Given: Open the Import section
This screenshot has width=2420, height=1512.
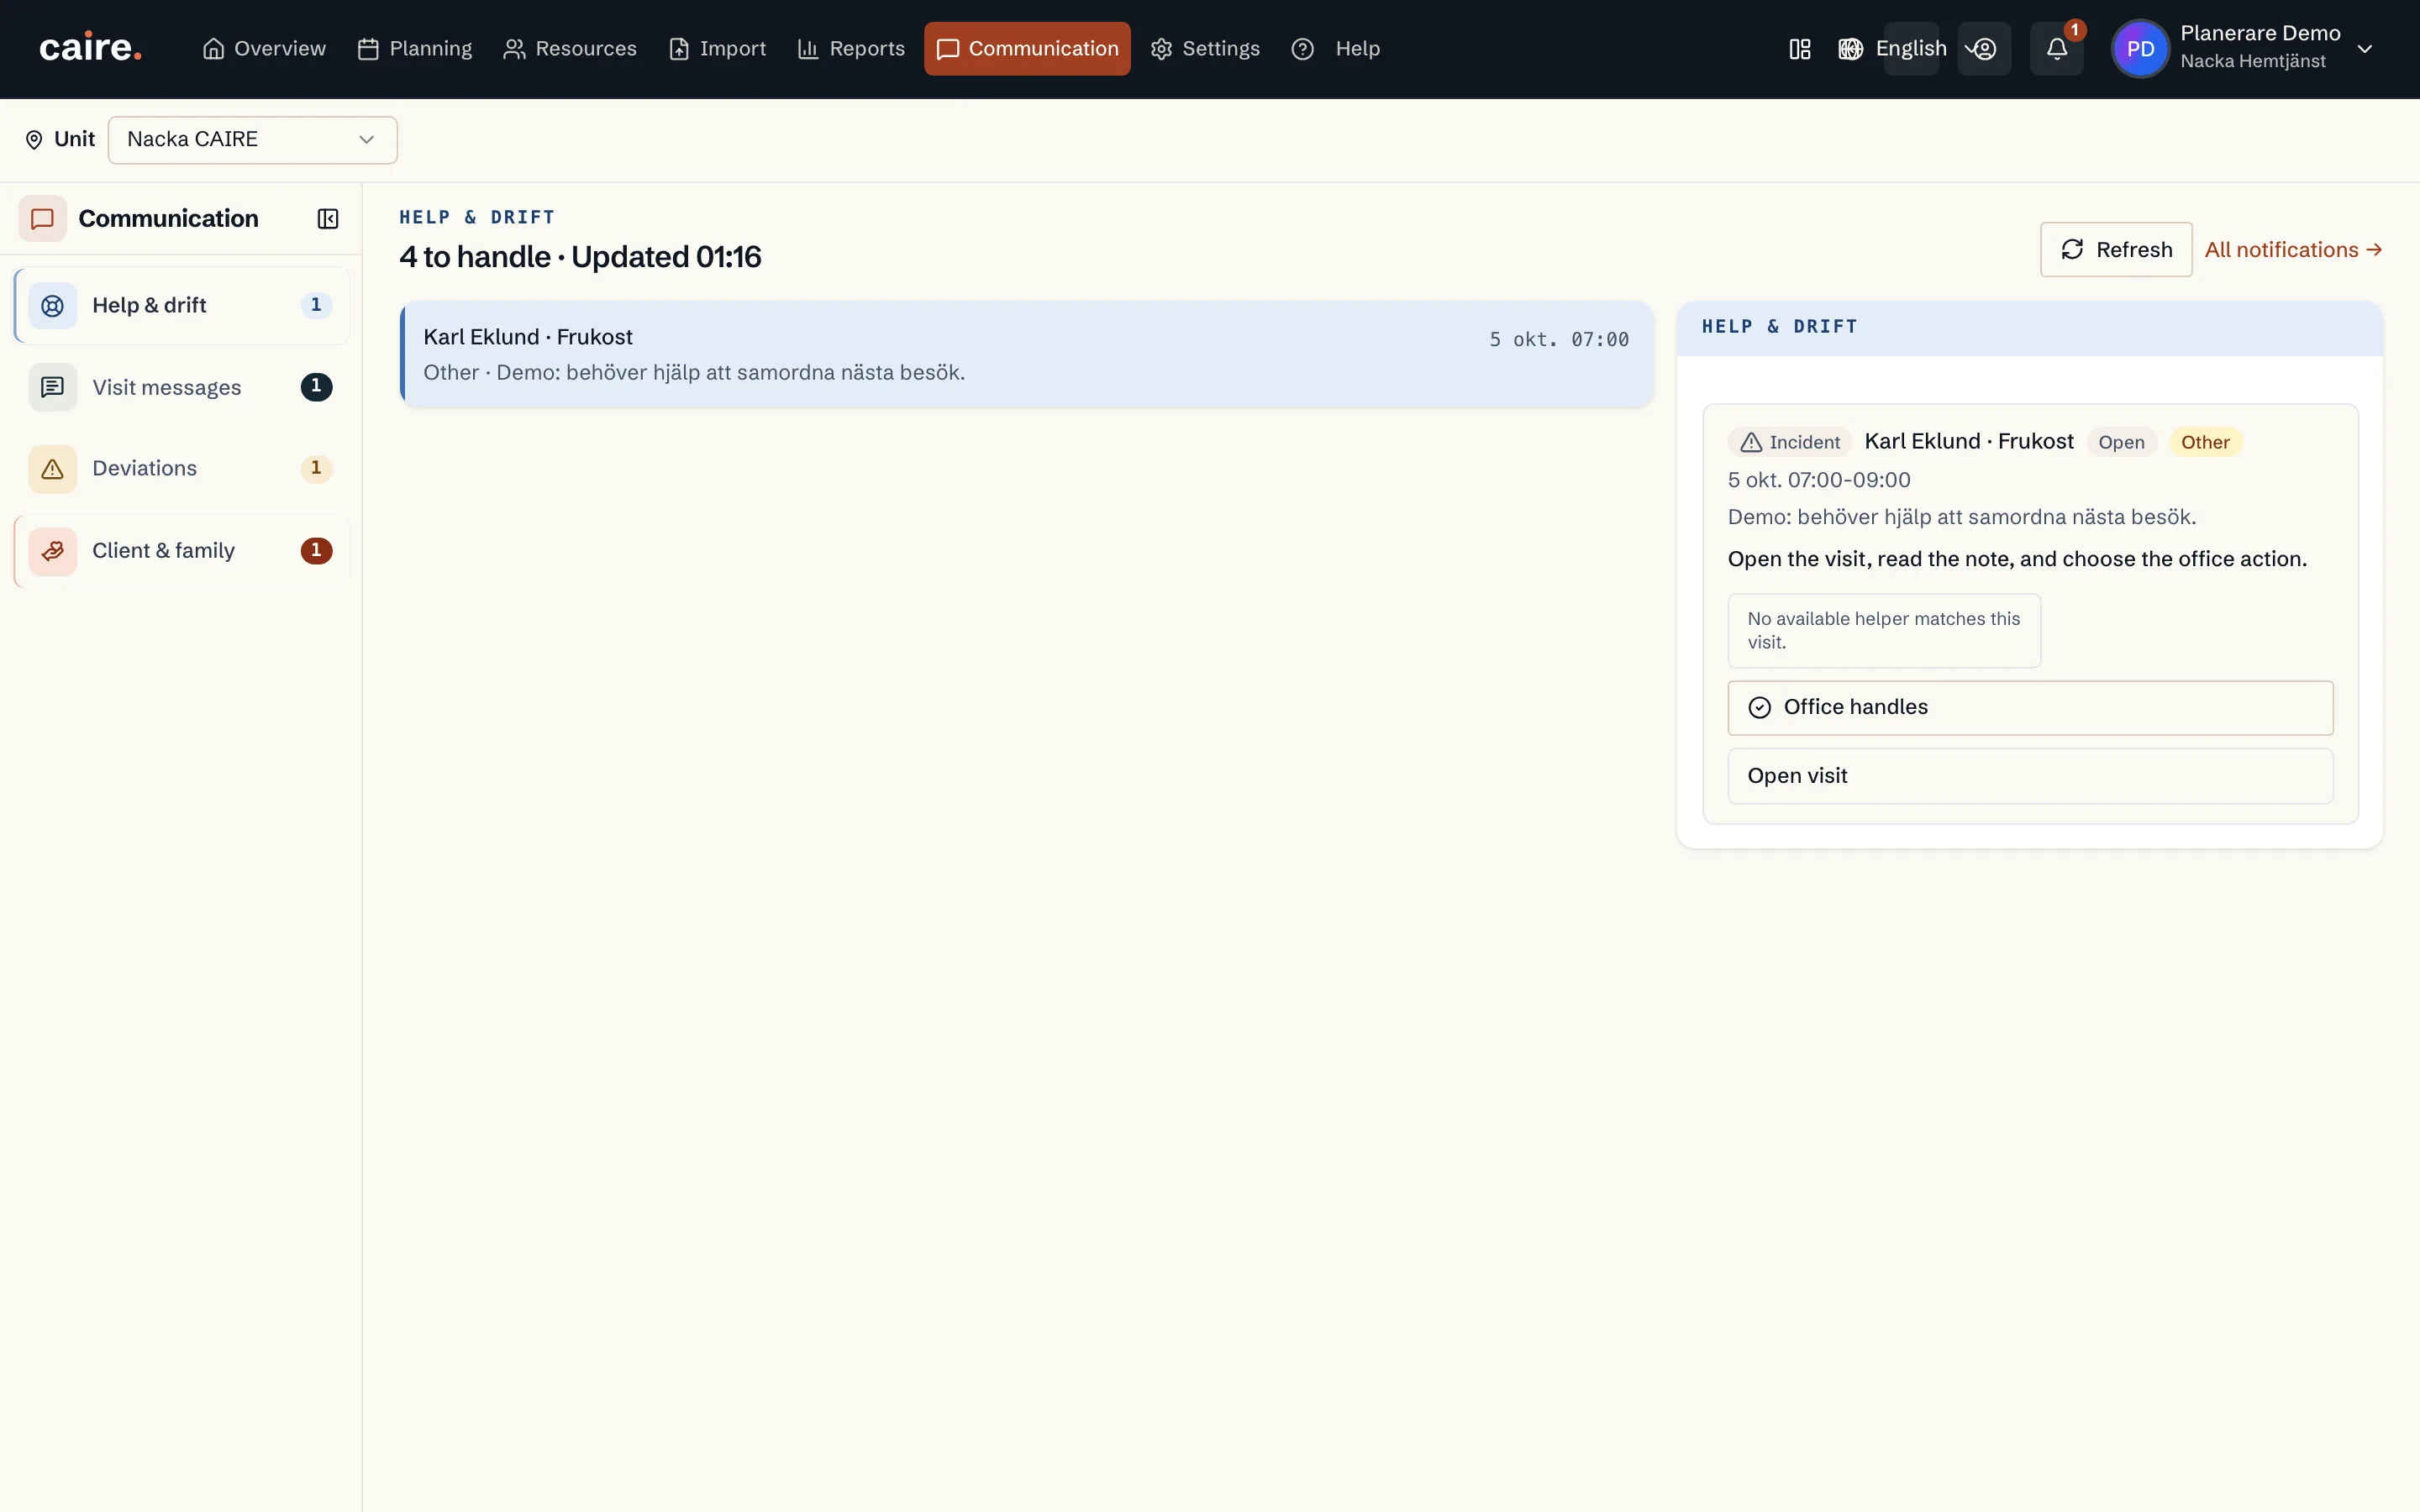Looking at the screenshot, I should (717, 49).
